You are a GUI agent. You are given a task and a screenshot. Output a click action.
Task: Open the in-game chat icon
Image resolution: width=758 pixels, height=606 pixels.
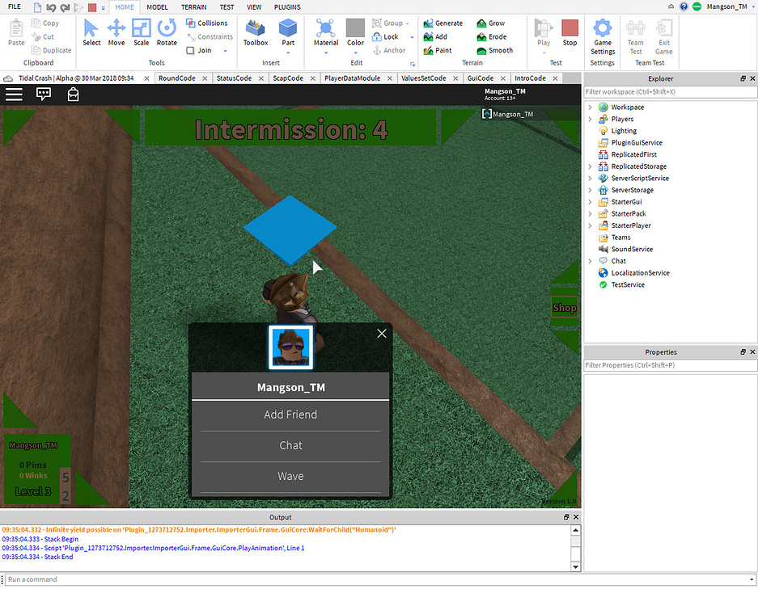click(44, 95)
